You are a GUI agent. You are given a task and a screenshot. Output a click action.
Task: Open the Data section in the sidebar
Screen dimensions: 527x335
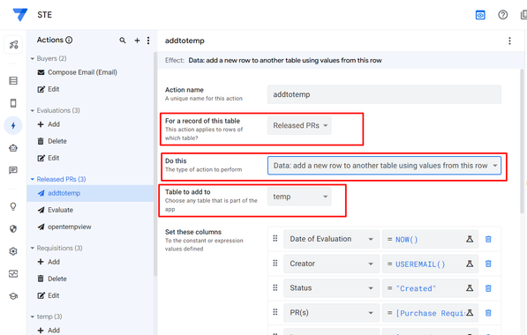point(13,80)
